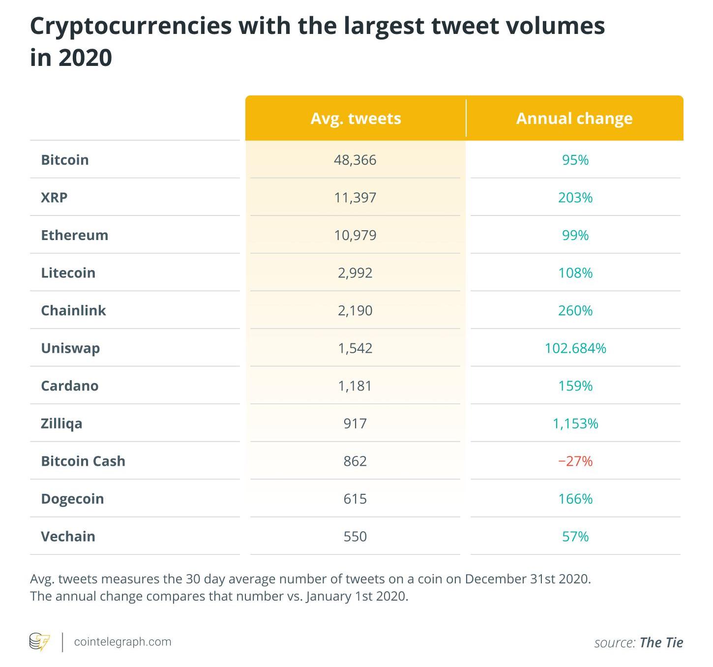Select the Avg. tweets column header

point(356,119)
